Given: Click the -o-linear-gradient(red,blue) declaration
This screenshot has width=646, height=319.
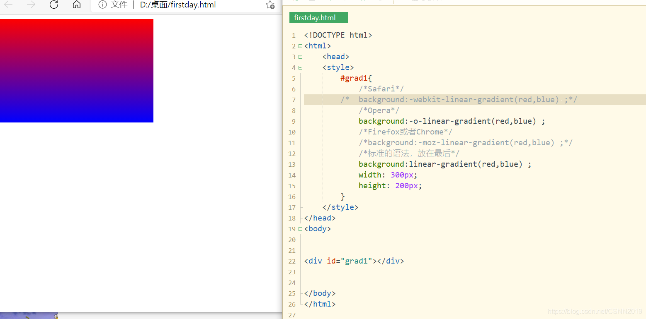Looking at the screenshot, I should click(x=452, y=121).
